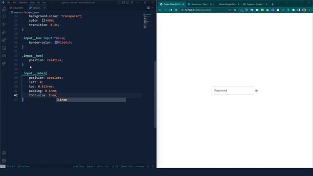Toggle the primary sidebar layout icon in title bar
Screen dimensions: 313x176
[119, 2]
